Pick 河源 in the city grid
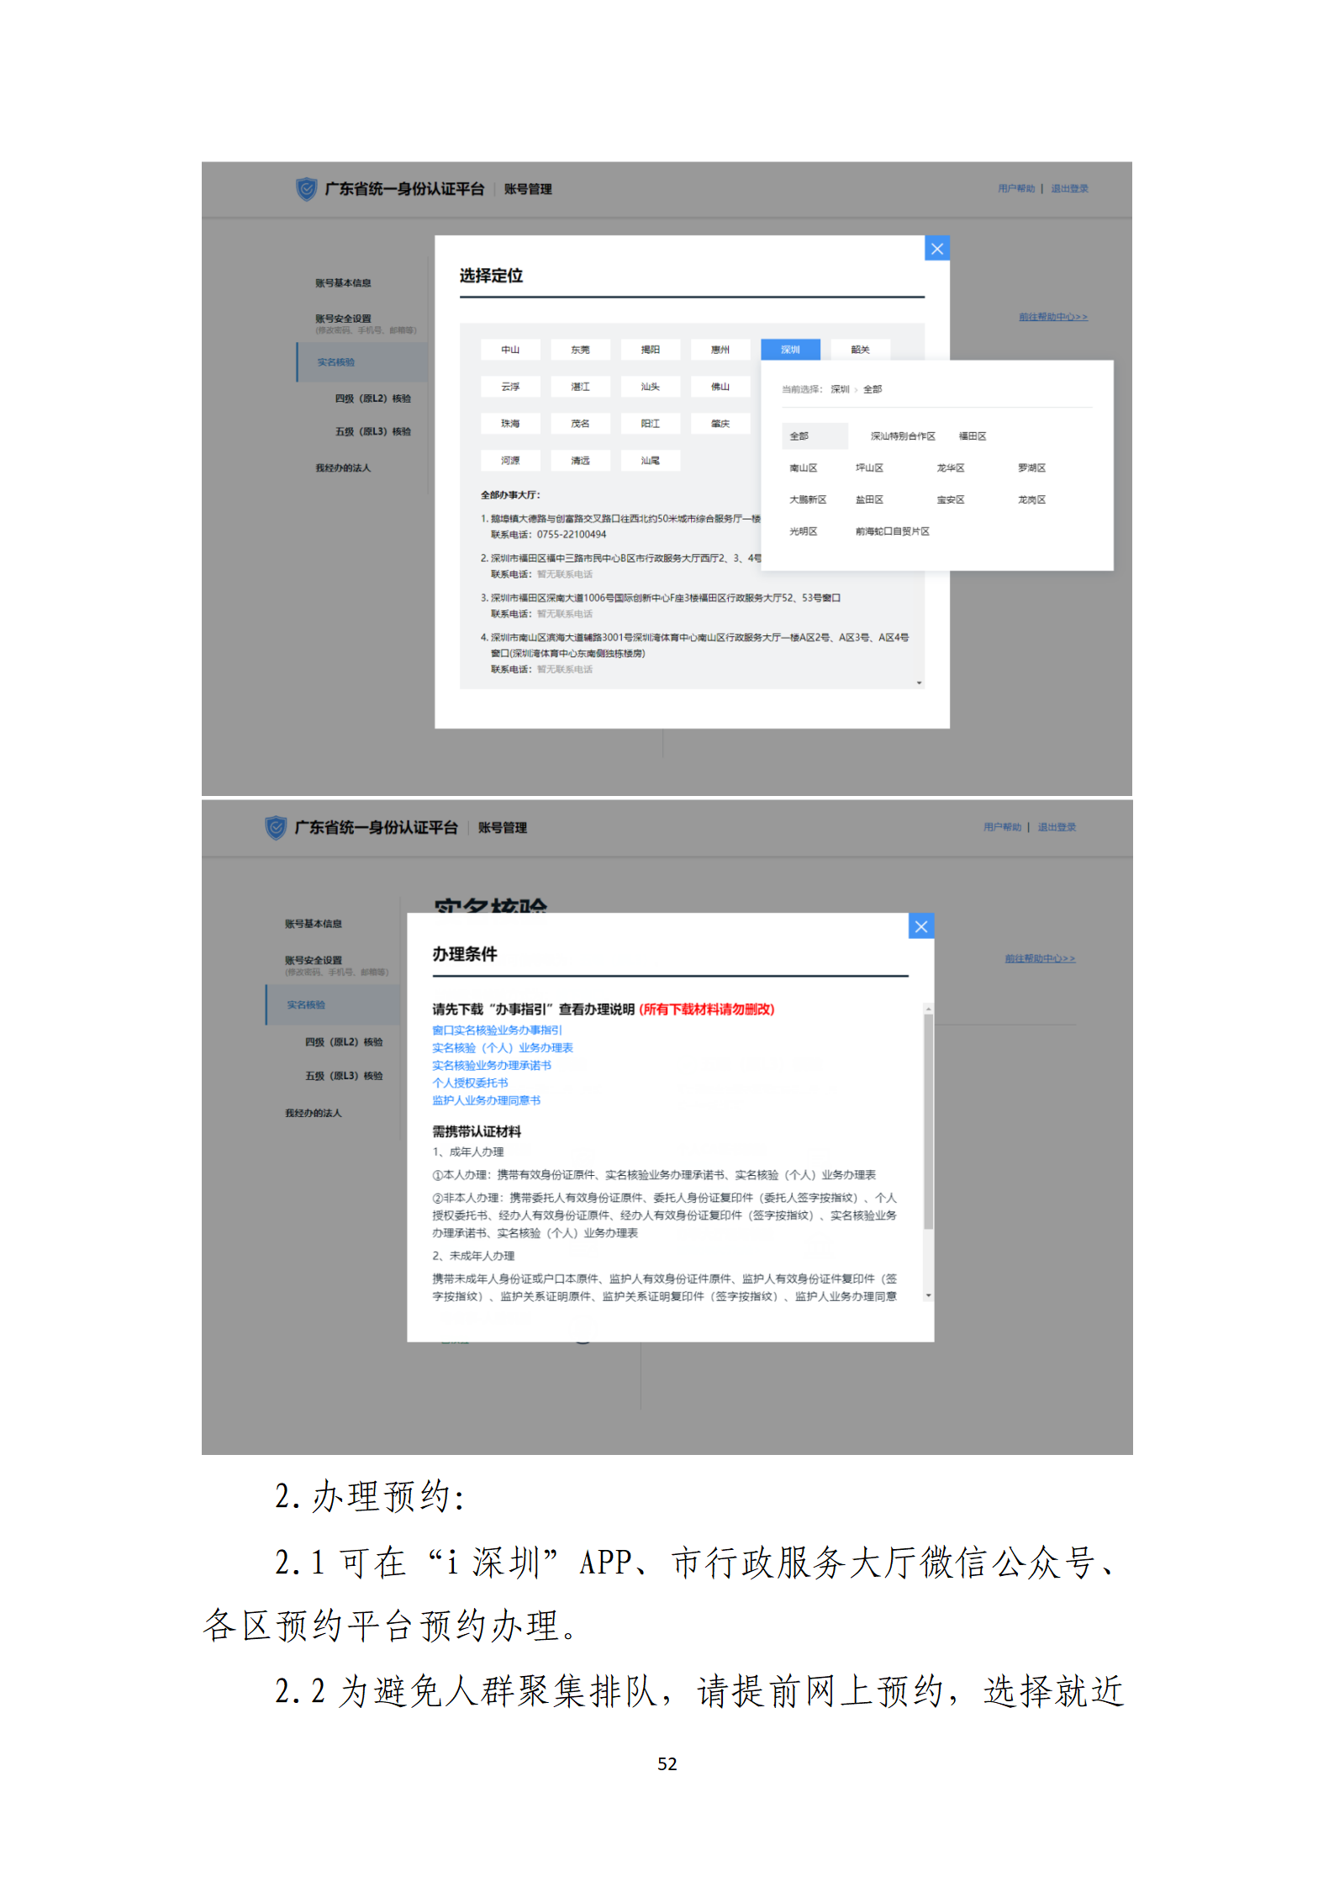The width and height of the screenshot is (1334, 1887). [x=510, y=461]
